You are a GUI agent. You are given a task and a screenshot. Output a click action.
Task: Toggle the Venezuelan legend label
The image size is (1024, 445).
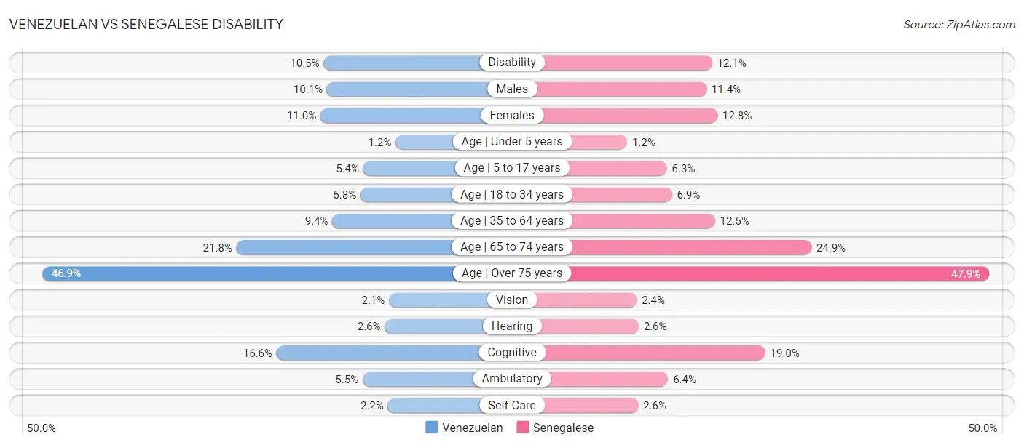[x=472, y=428]
